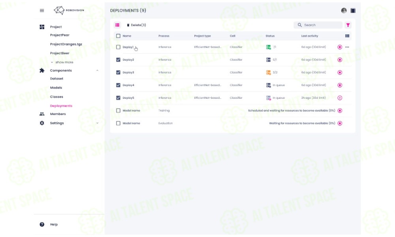Click the Project dashboard icon
The image size is (395, 237).
tap(42, 27)
